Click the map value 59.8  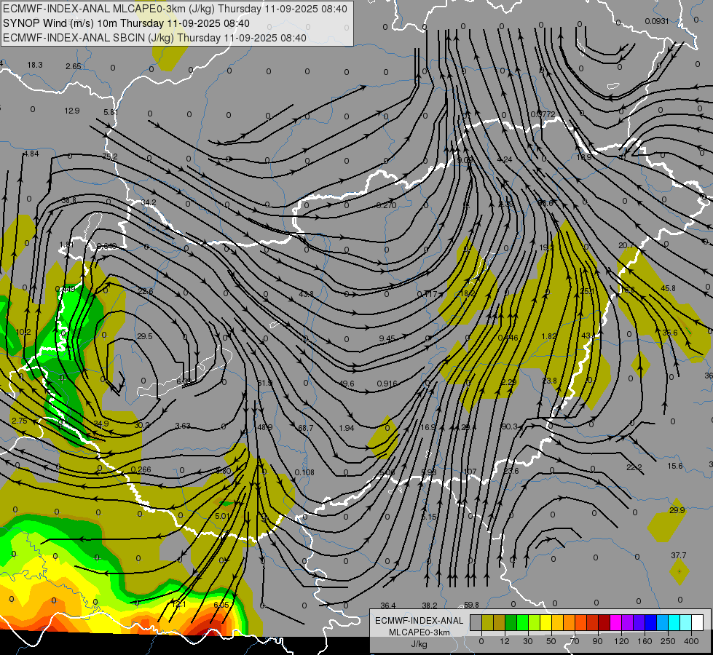471,605
